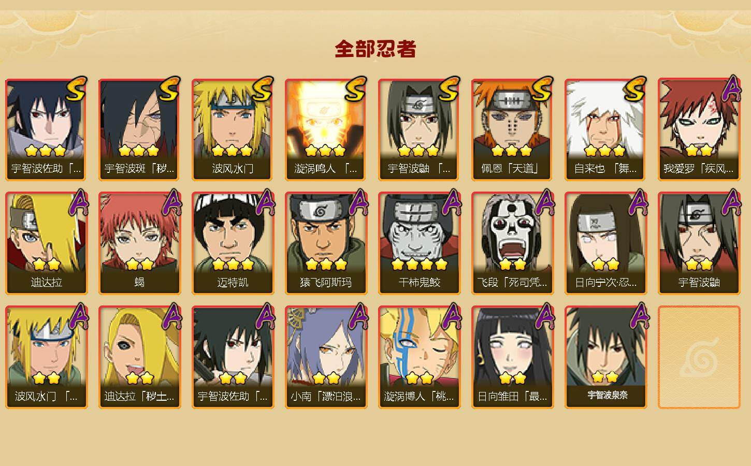Click the A rank badge on 日向宁次 card
The image size is (751, 466).
(638, 202)
